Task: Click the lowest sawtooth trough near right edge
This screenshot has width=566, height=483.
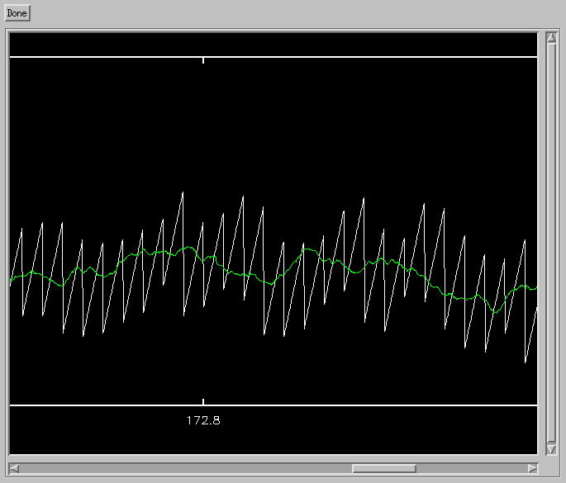Action: point(526,361)
